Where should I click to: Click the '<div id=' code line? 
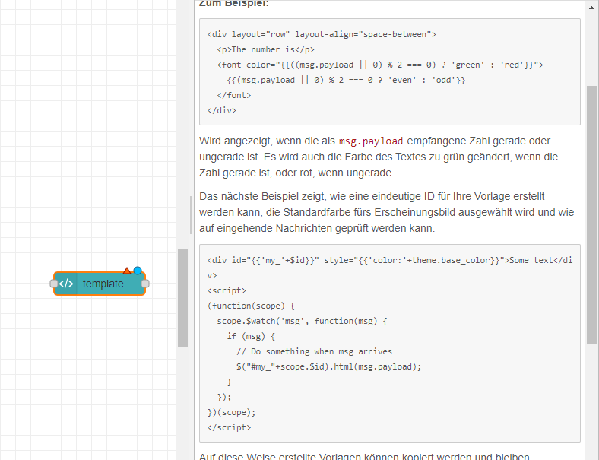(390, 268)
